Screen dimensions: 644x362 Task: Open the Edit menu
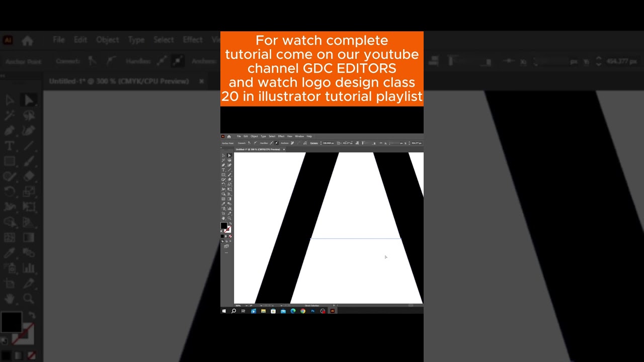[x=246, y=136]
